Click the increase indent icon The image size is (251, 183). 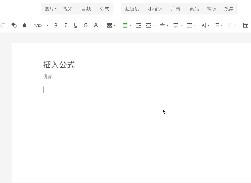[138, 25]
